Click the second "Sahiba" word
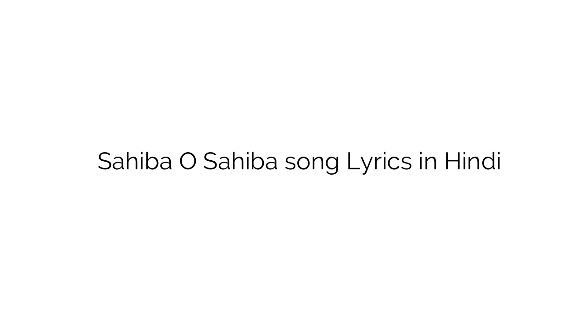The image size is (580, 326). [240, 162]
